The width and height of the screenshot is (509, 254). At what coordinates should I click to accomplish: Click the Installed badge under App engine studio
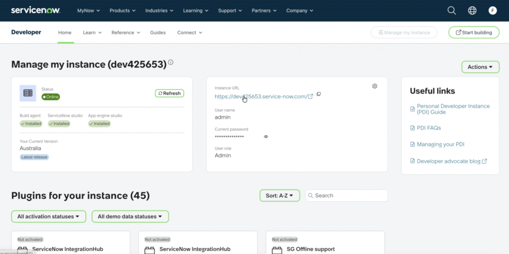click(99, 123)
